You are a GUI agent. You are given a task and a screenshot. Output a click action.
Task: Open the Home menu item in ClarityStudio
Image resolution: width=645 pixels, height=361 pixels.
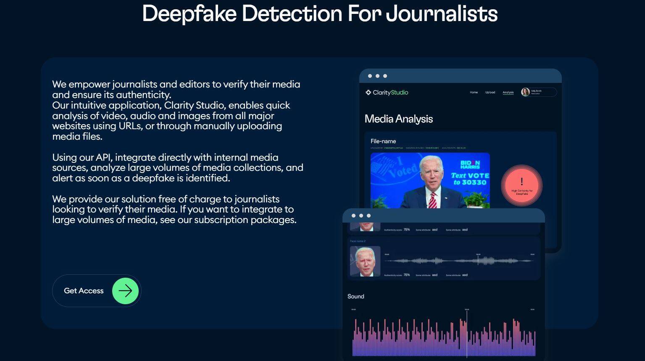click(474, 93)
